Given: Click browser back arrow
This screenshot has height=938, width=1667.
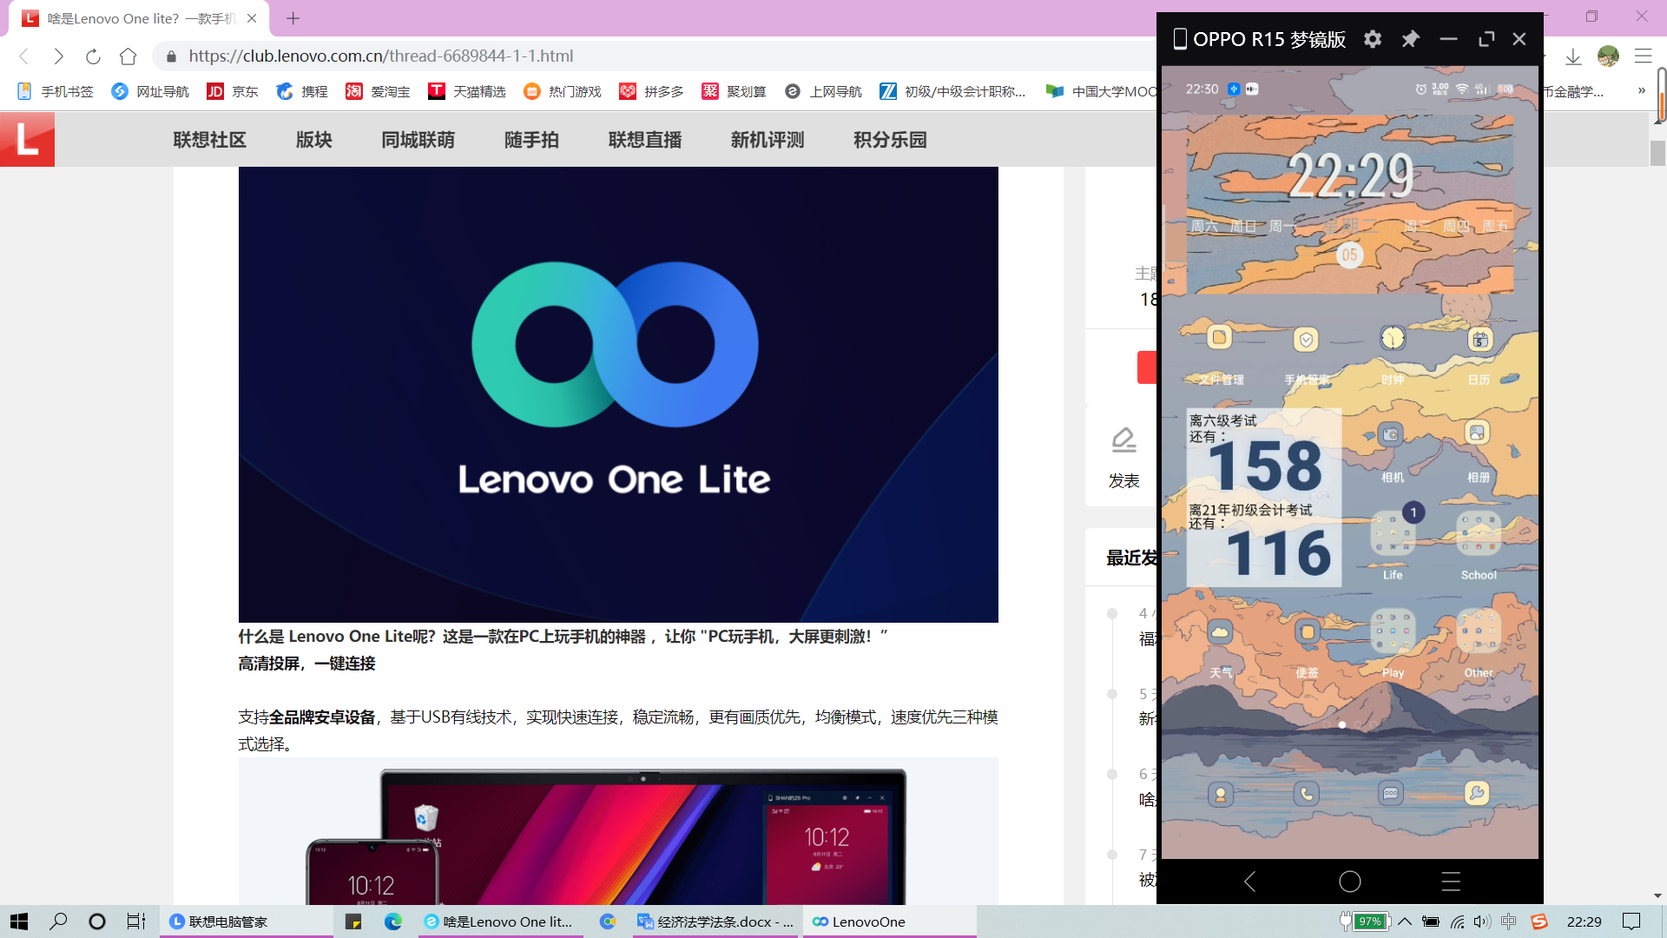Looking at the screenshot, I should click(x=24, y=56).
